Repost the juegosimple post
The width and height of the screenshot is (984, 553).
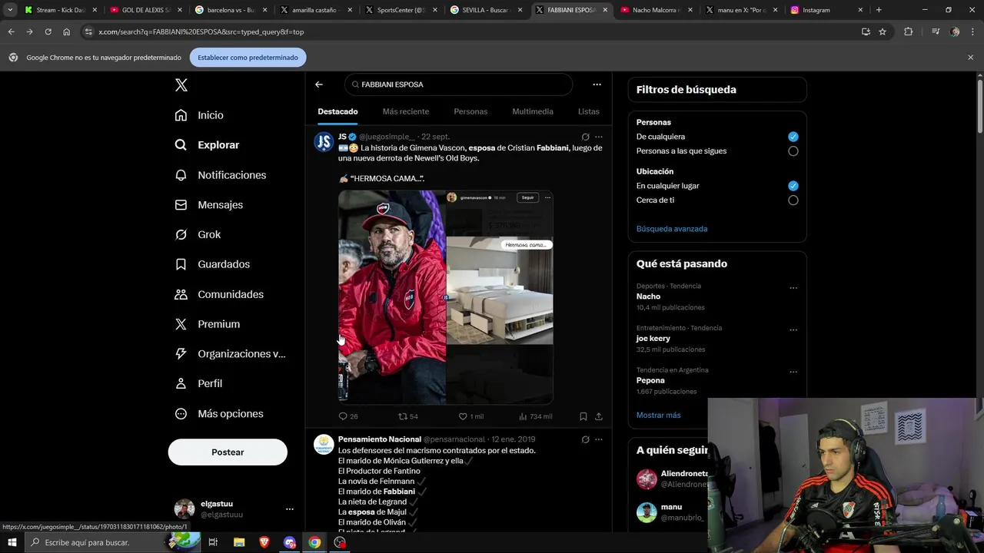pos(407,416)
